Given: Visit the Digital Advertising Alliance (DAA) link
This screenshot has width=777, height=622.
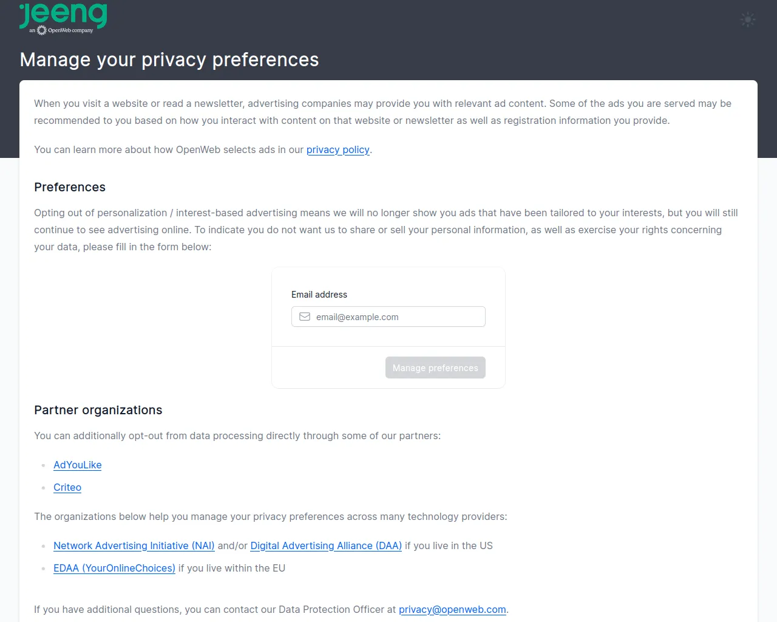Looking at the screenshot, I should [326, 545].
